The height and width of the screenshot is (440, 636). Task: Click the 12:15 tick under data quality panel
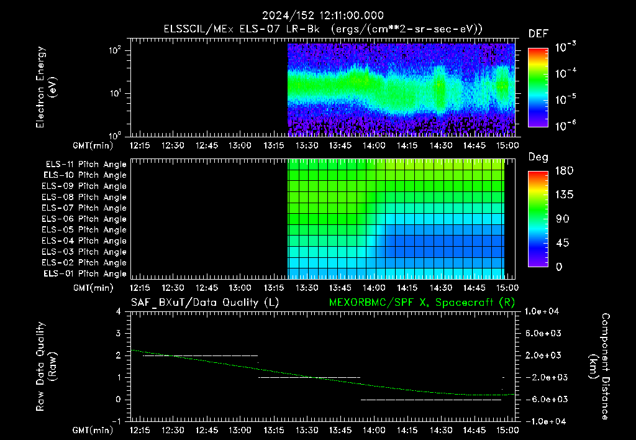(140, 430)
